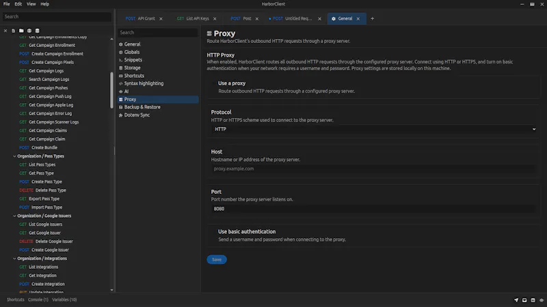Open Snippets settings category
Viewport: 547px width, 307px height.
coord(158,60)
